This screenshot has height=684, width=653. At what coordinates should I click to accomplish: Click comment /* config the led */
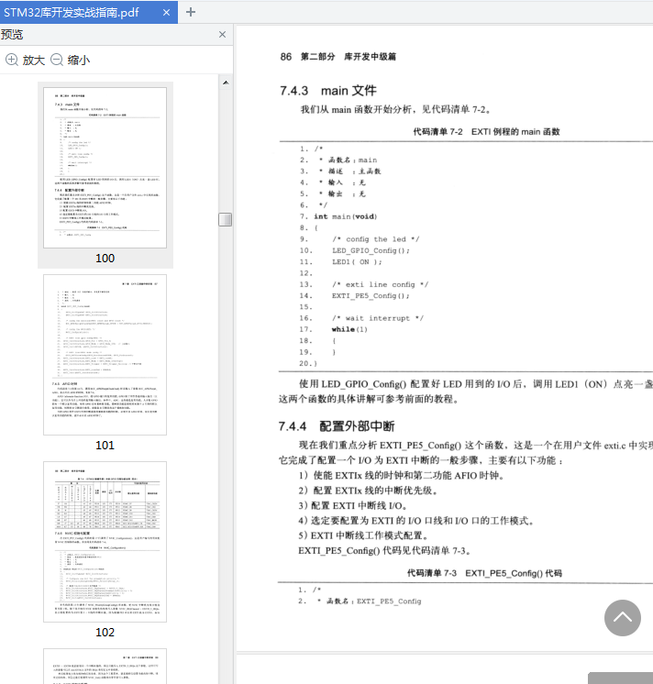pyautogui.click(x=376, y=239)
